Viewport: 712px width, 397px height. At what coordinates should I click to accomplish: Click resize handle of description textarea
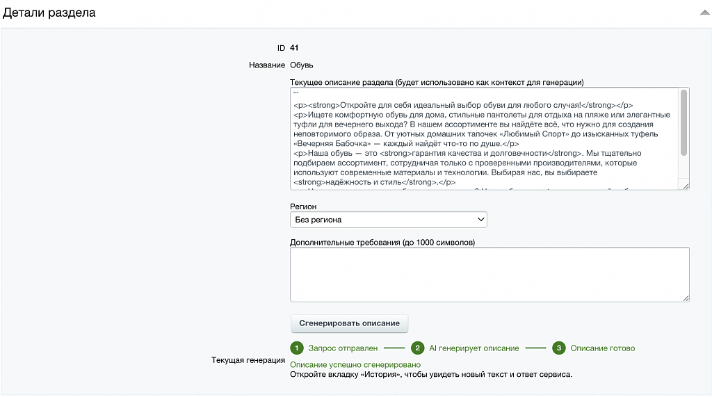[686, 186]
